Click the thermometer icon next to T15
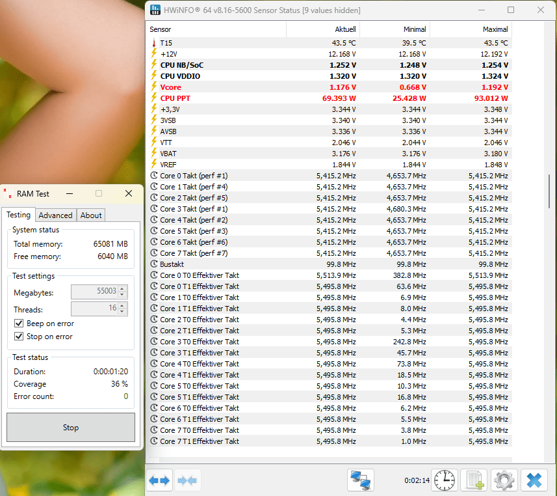557x496 pixels. point(154,43)
